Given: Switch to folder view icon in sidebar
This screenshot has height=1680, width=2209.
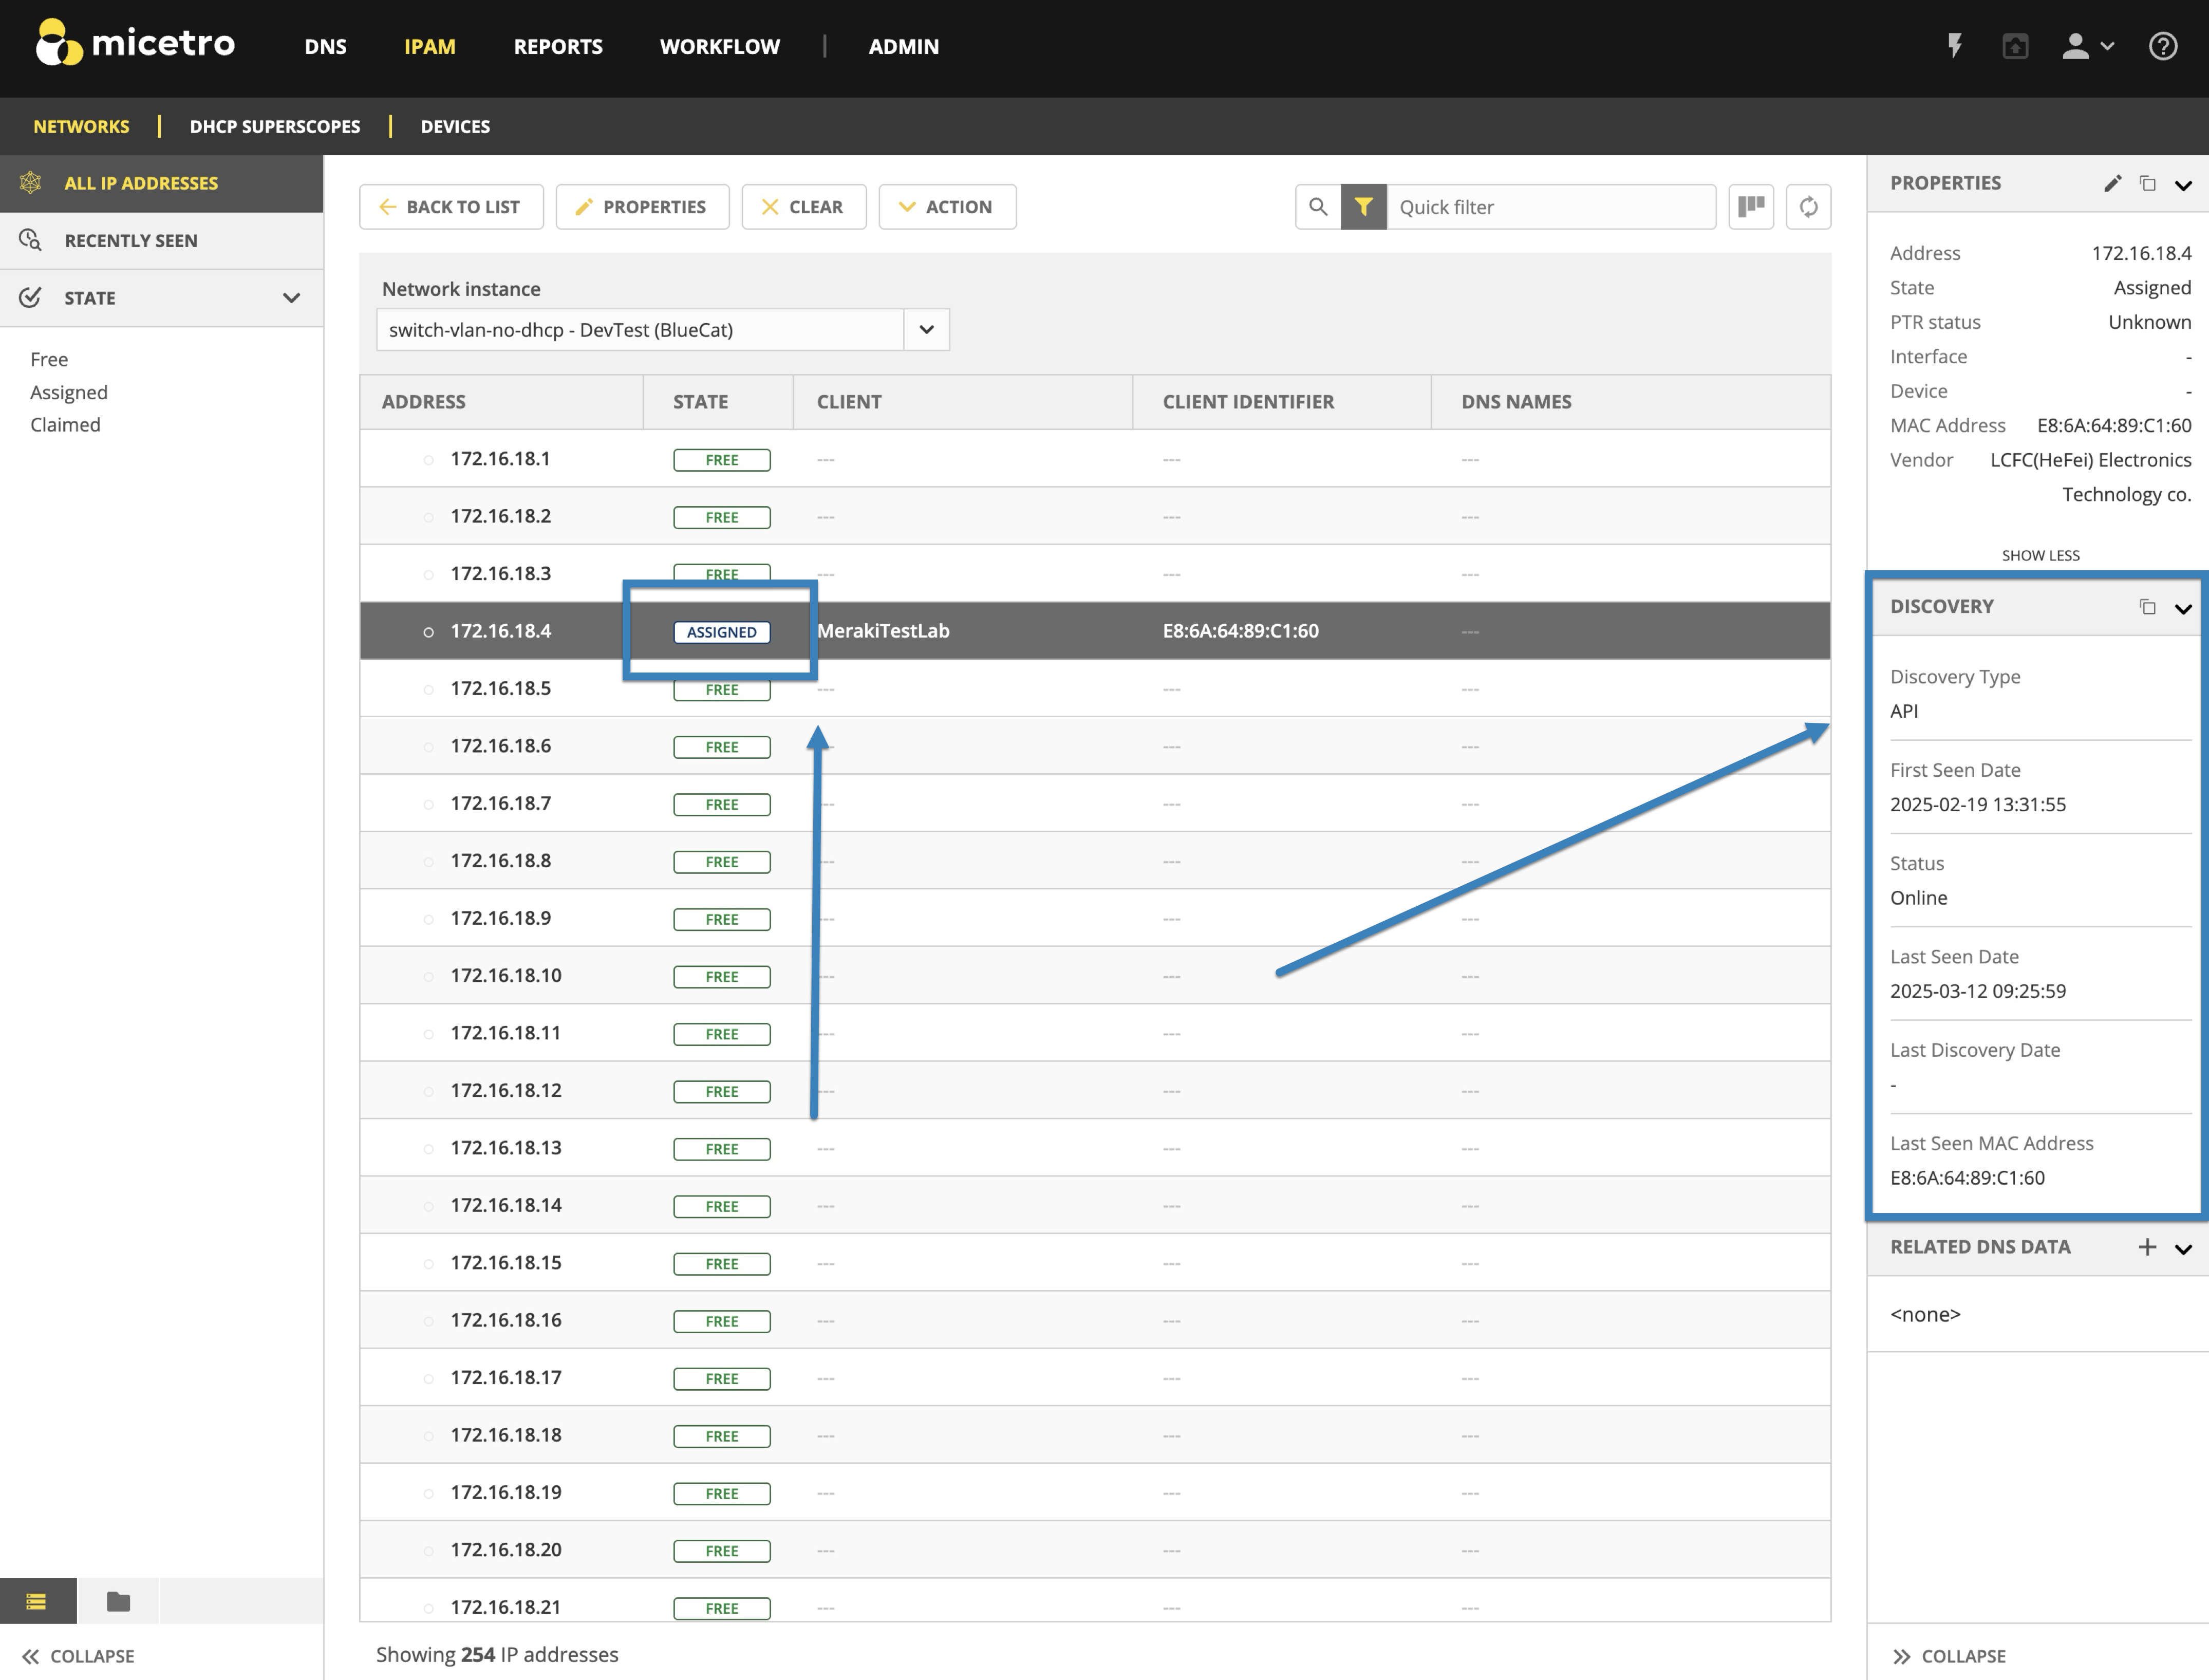Looking at the screenshot, I should pos(118,1601).
